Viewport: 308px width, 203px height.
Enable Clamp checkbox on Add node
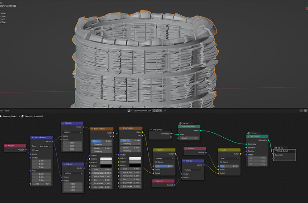tap(221, 162)
